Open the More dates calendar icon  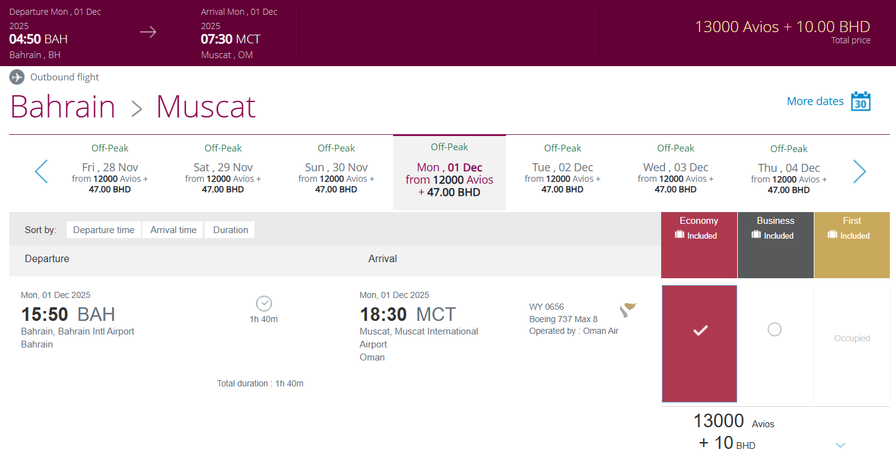pos(860,101)
